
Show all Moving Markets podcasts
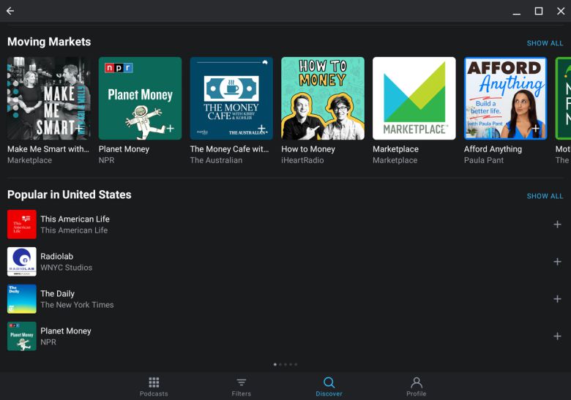[x=545, y=43]
